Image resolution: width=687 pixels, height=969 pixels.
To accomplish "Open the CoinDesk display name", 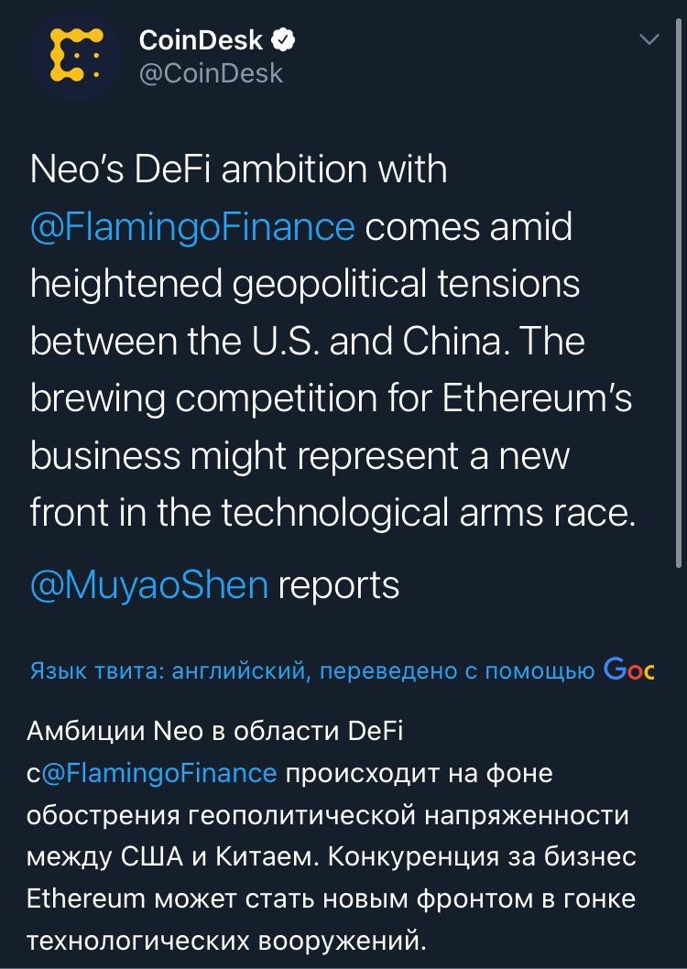I will point(201,39).
